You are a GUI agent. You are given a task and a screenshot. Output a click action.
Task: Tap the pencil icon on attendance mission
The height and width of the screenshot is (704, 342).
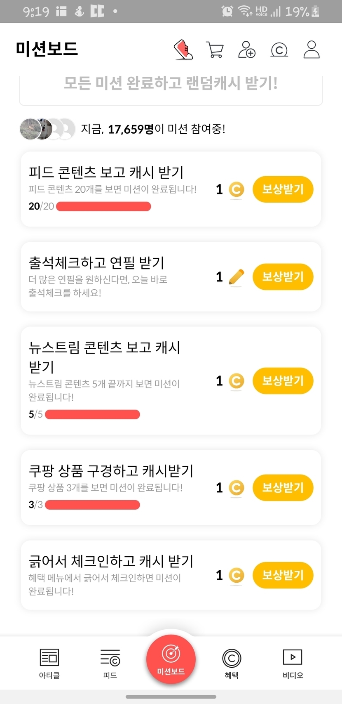point(236,277)
